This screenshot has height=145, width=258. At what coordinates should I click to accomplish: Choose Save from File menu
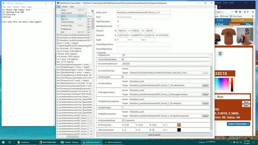pos(71,16)
